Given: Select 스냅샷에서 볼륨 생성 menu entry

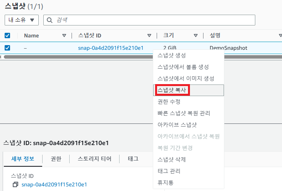Looking at the screenshot, I should point(188,67).
